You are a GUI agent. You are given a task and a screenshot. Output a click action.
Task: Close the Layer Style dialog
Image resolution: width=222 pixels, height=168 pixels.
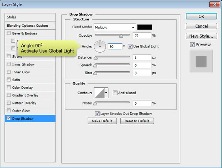coord(215,4)
